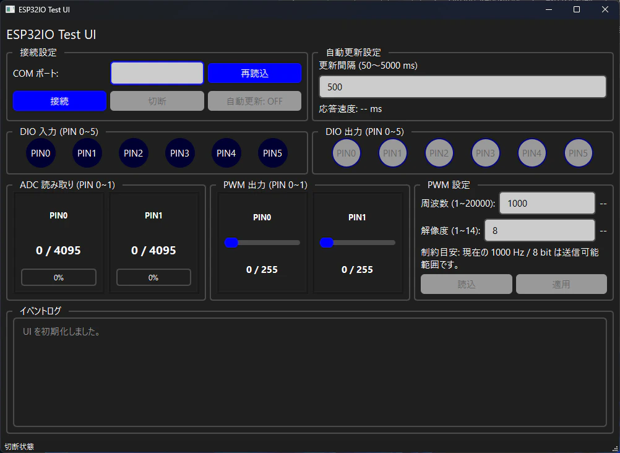Toggle DIO 出力 PIN2

click(439, 153)
